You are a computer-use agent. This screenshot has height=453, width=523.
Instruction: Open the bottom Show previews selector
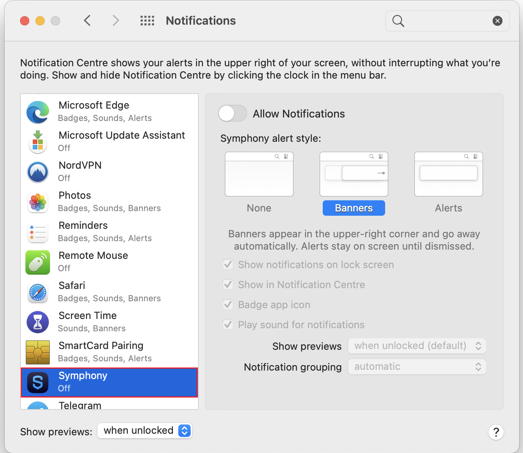(x=144, y=431)
